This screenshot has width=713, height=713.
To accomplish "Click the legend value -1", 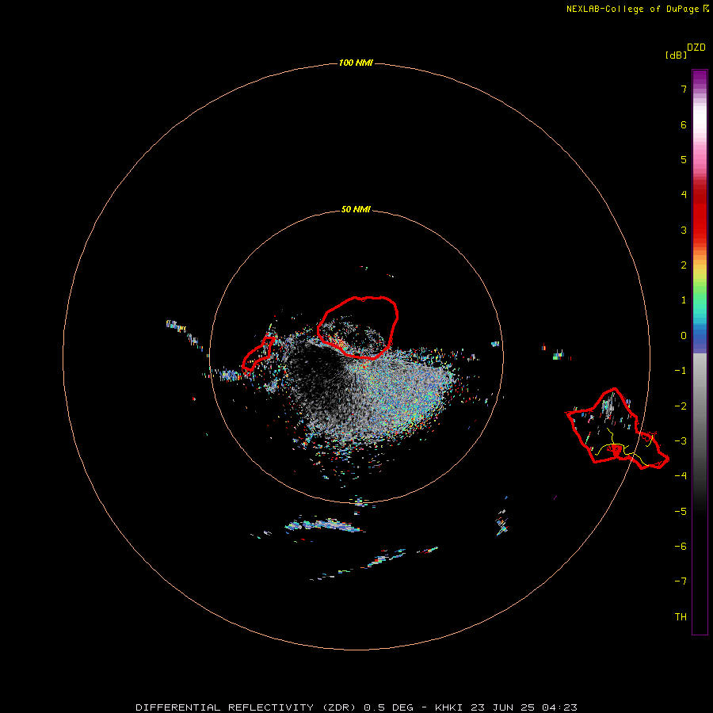I will click(x=681, y=371).
